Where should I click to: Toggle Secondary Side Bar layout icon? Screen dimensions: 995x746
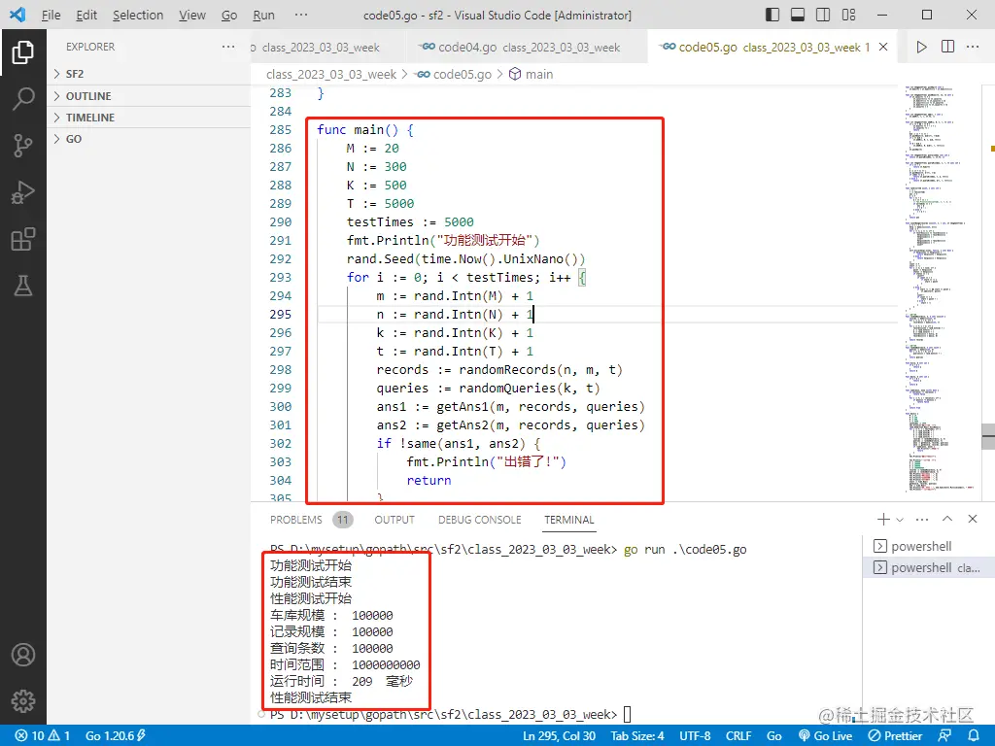(x=823, y=15)
